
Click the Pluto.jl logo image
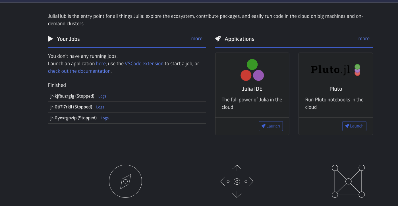click(x=335, y=70)
